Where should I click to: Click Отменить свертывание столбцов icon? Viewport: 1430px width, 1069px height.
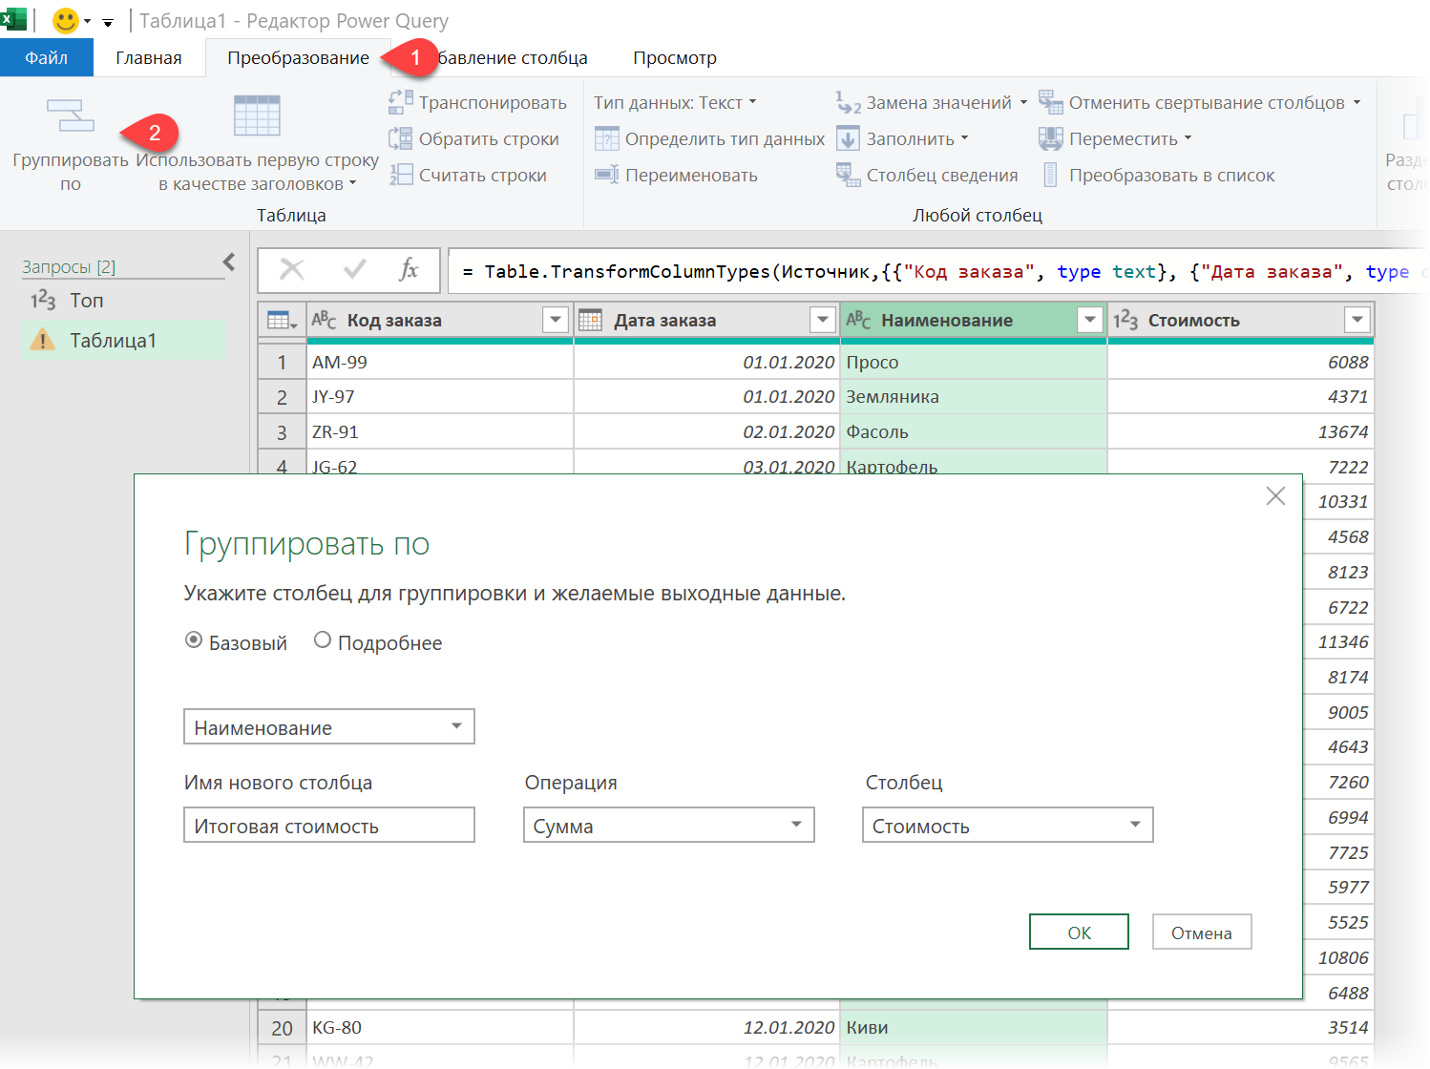[x=1051, y=102]
